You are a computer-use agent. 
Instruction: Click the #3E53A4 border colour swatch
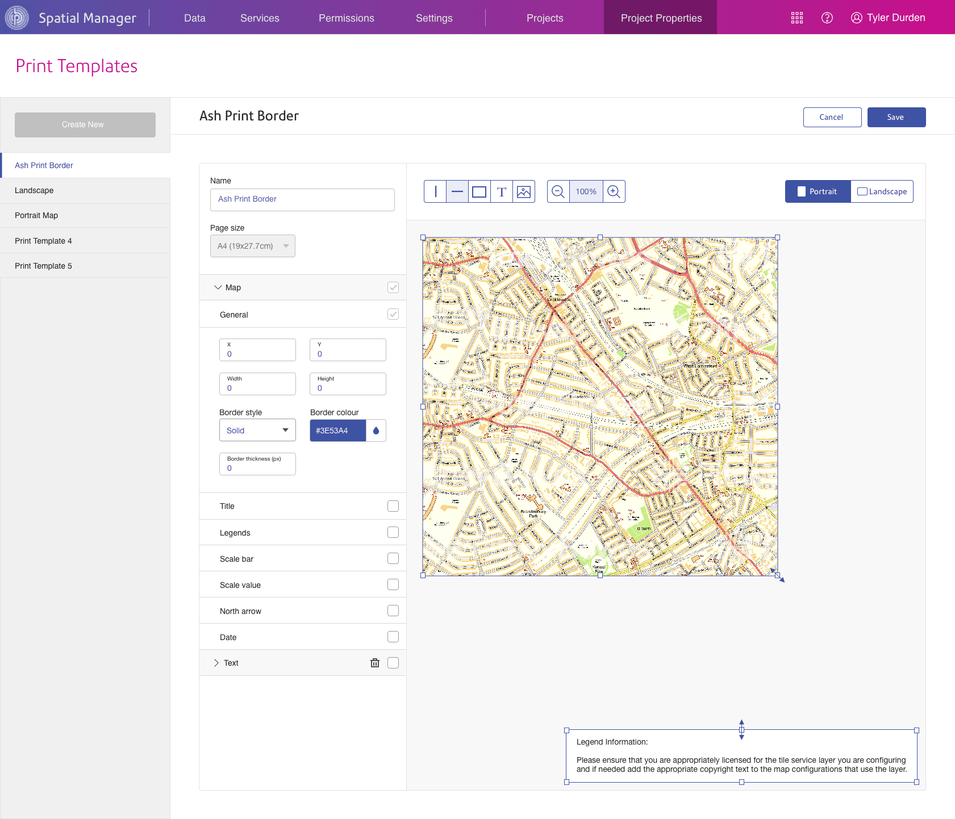[x=338, y=431]
